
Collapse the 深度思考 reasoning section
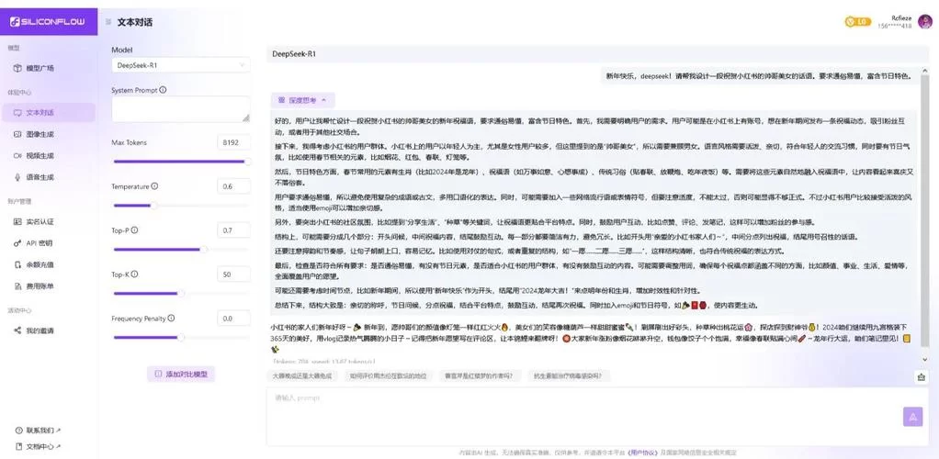coord(302,100)
